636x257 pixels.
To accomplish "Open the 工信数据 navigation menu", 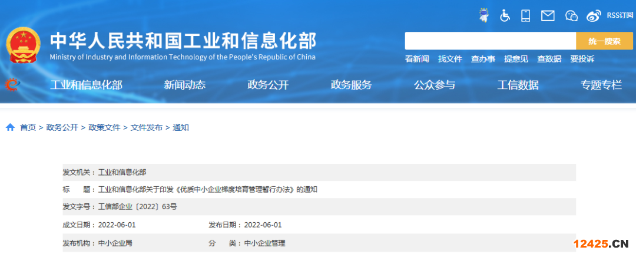I will pos(518,85).
